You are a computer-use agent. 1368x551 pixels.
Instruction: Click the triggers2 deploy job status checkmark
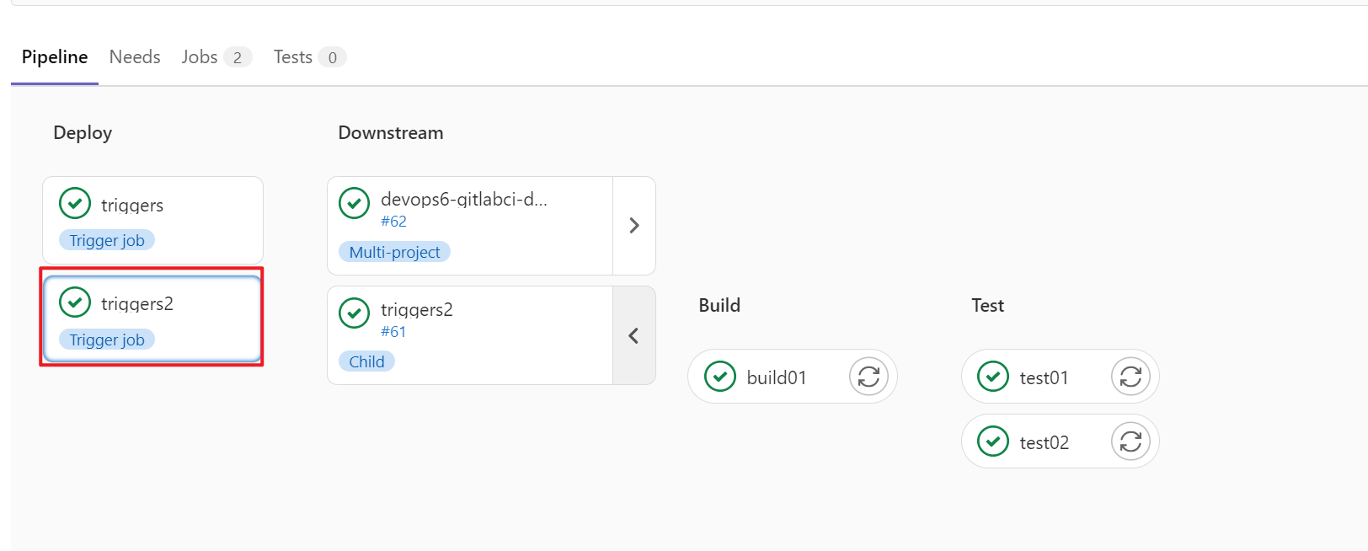click(x=75, y=302)
